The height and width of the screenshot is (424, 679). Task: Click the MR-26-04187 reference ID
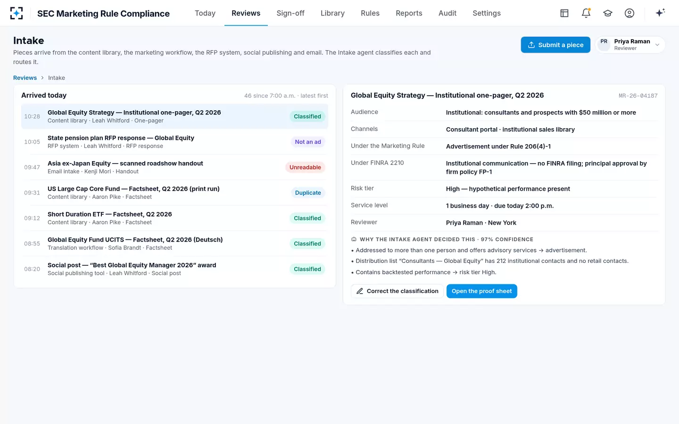coord(638,96)
